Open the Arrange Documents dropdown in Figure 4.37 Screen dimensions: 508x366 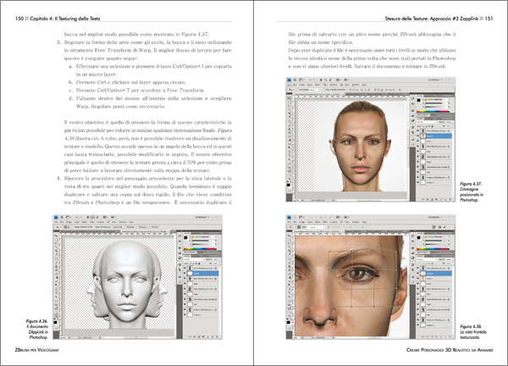[x=339, y=80]
